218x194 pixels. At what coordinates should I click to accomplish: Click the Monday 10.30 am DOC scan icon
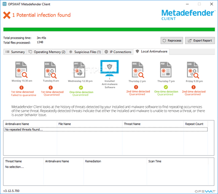coord(21,70)
